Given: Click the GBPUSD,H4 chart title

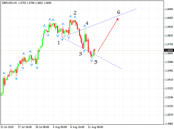Looking at the screenshot, I should pyautogui.click(x=9, y=3).
